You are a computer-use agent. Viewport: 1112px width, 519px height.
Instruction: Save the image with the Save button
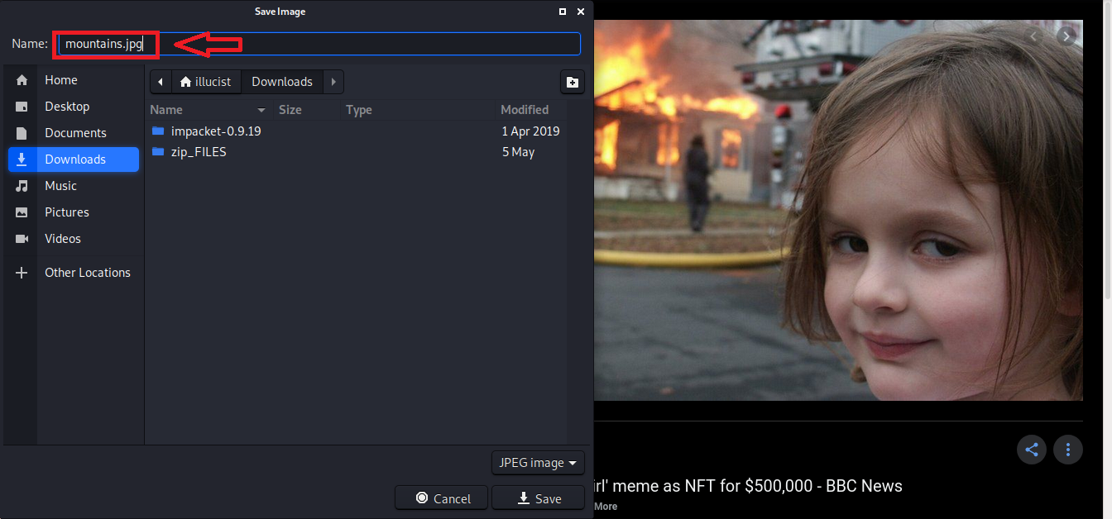coord(539,498)
